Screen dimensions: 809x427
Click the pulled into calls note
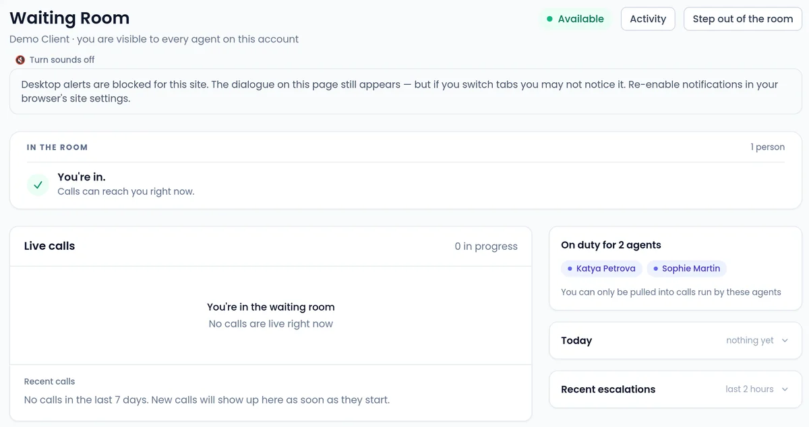671,292
